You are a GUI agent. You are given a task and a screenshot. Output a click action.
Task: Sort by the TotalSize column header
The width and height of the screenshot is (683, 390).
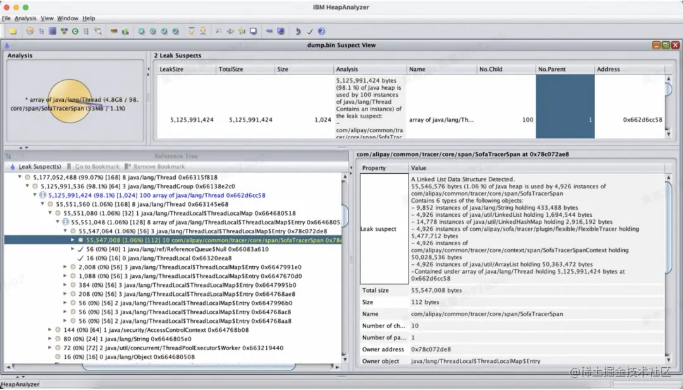(245, 69)
